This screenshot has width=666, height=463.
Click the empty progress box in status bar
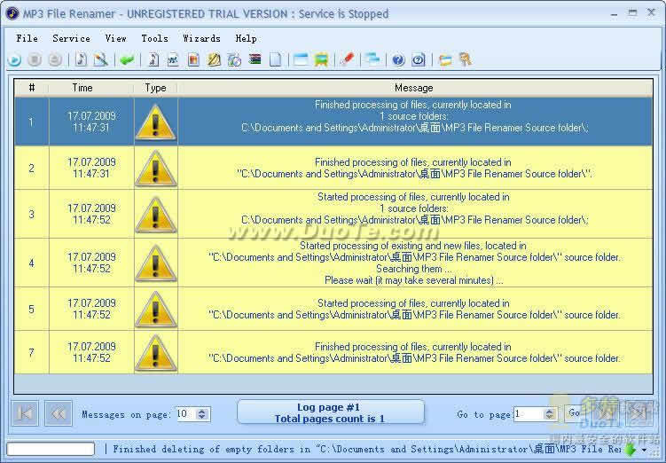[51, 449]
